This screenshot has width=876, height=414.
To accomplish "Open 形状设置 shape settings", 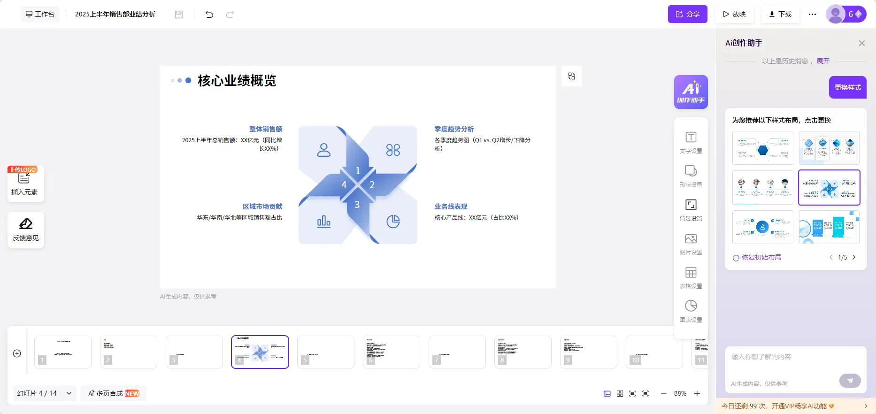I will click(691, 176).
